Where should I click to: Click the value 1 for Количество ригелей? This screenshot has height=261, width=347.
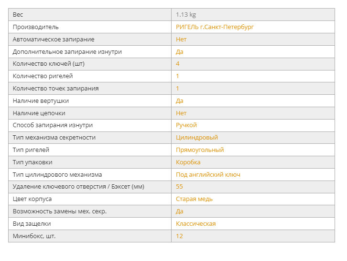click(177, 76)
